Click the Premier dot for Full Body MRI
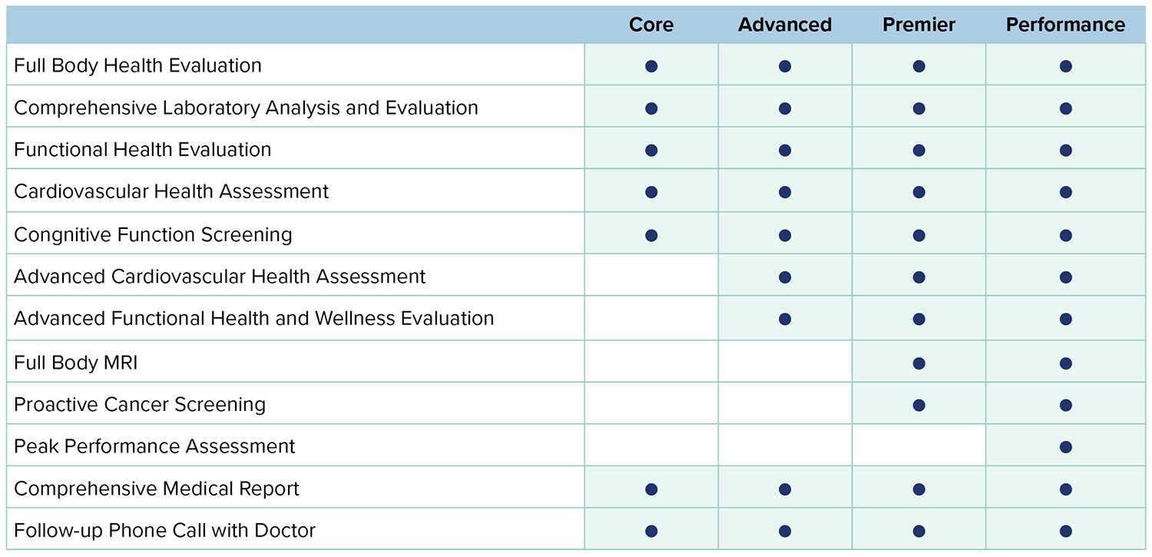 pos(919,363)
